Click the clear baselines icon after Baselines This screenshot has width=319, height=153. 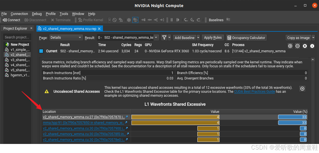pyautogui.click(x=228, y=20)
